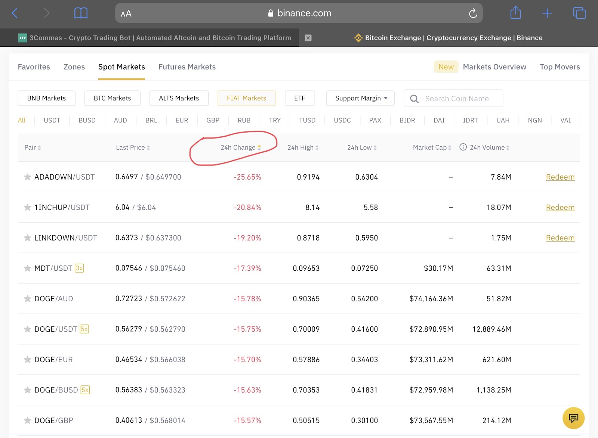Filter by USDC quote currency
This screenshot has width=598, height=438.
coord(342,120)
